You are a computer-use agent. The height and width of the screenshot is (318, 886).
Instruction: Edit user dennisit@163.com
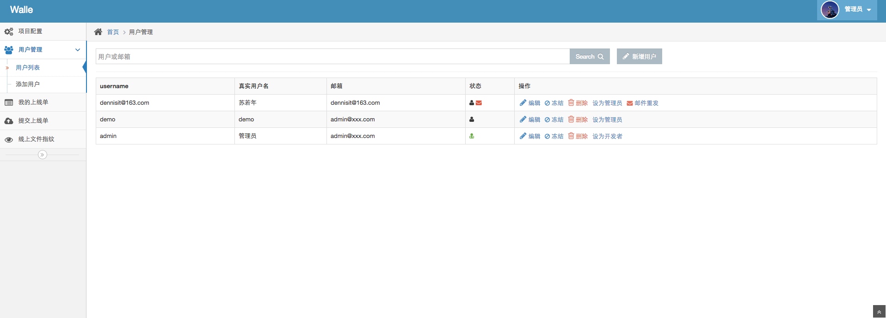pos(530,103)
